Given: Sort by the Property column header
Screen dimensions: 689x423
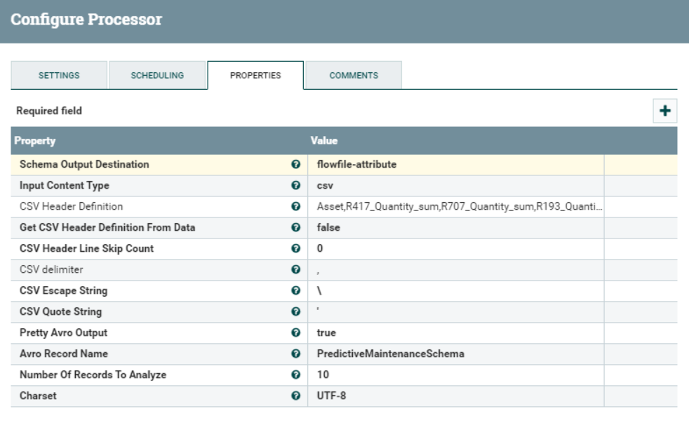Looking at the screenshot, I should tap(35, 140).
